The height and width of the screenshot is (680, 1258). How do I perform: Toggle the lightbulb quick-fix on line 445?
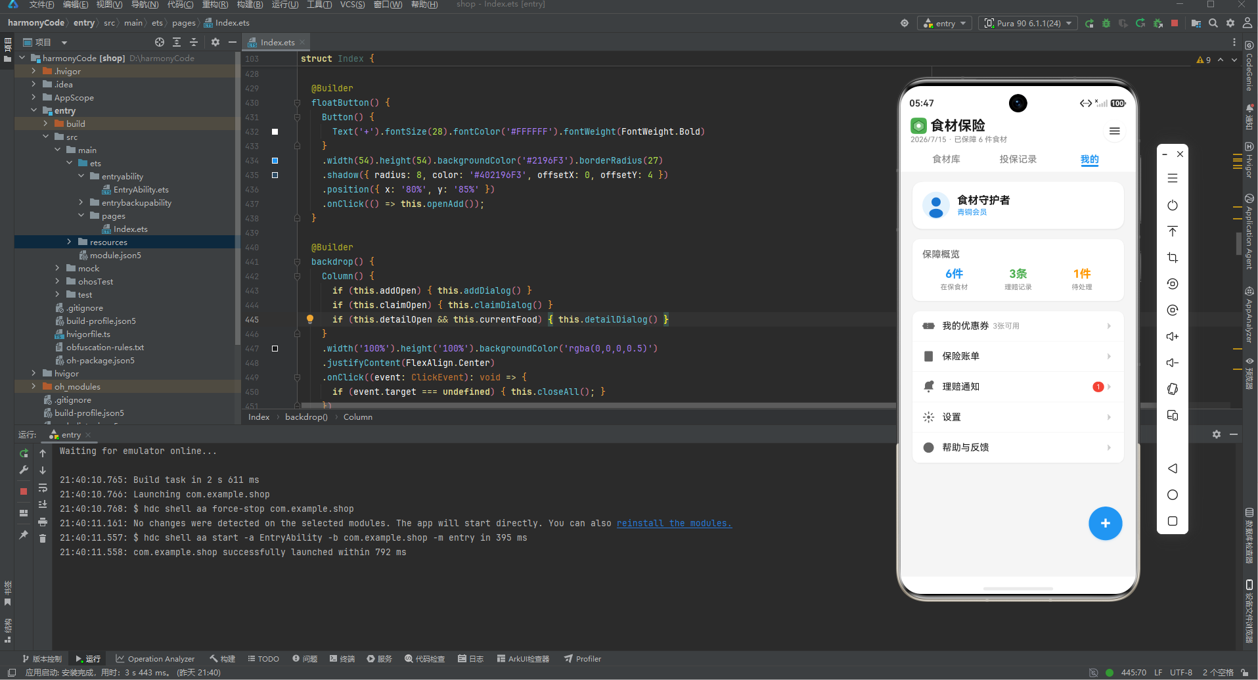tap(310, 319)
